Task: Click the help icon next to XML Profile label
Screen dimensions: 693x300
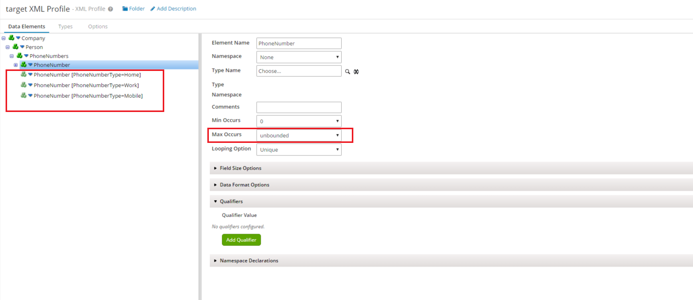Action: point(111,8)
